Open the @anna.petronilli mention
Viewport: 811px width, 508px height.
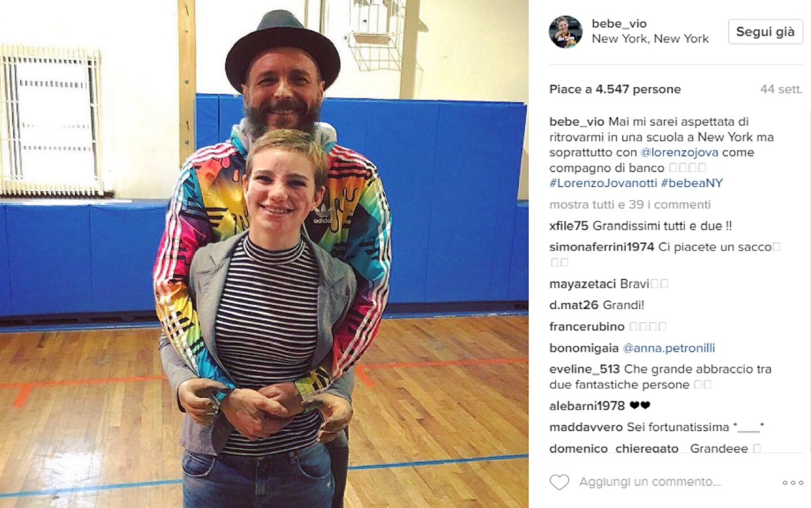tap(669, 348)
